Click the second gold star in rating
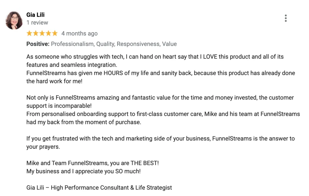309x196 pixels. click(36, 33)
